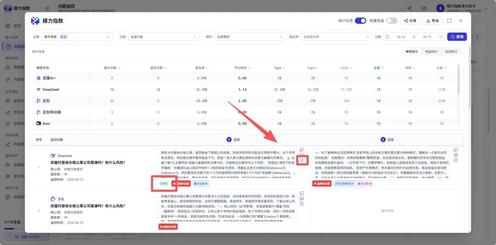Click the 1 回答 column header
The width and height of the screenshot is (496, 245).
pos(233,140)
